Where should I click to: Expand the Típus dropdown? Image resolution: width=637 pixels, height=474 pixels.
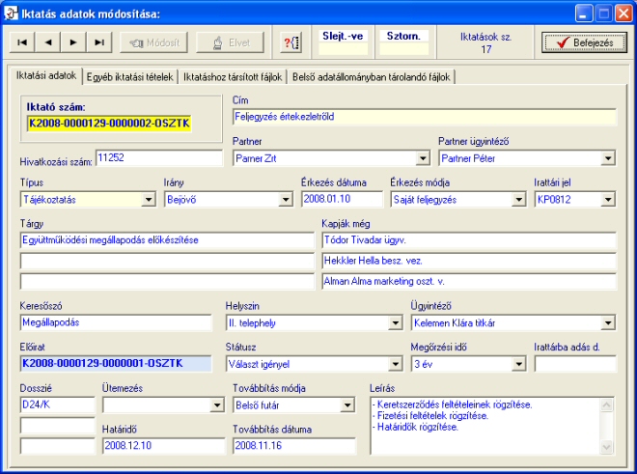pos(149,200)
